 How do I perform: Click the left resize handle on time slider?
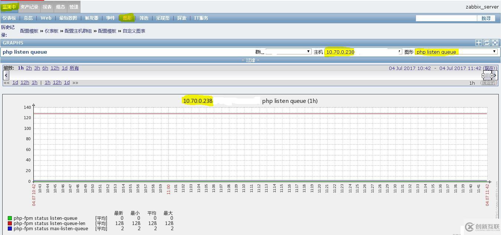click(x=483, y=75)
